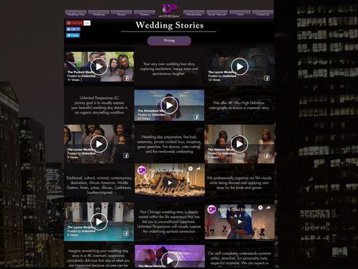Viewport: 358px width, 269px height.
Task: Open the Team nav tab
Action: (240, 14)
